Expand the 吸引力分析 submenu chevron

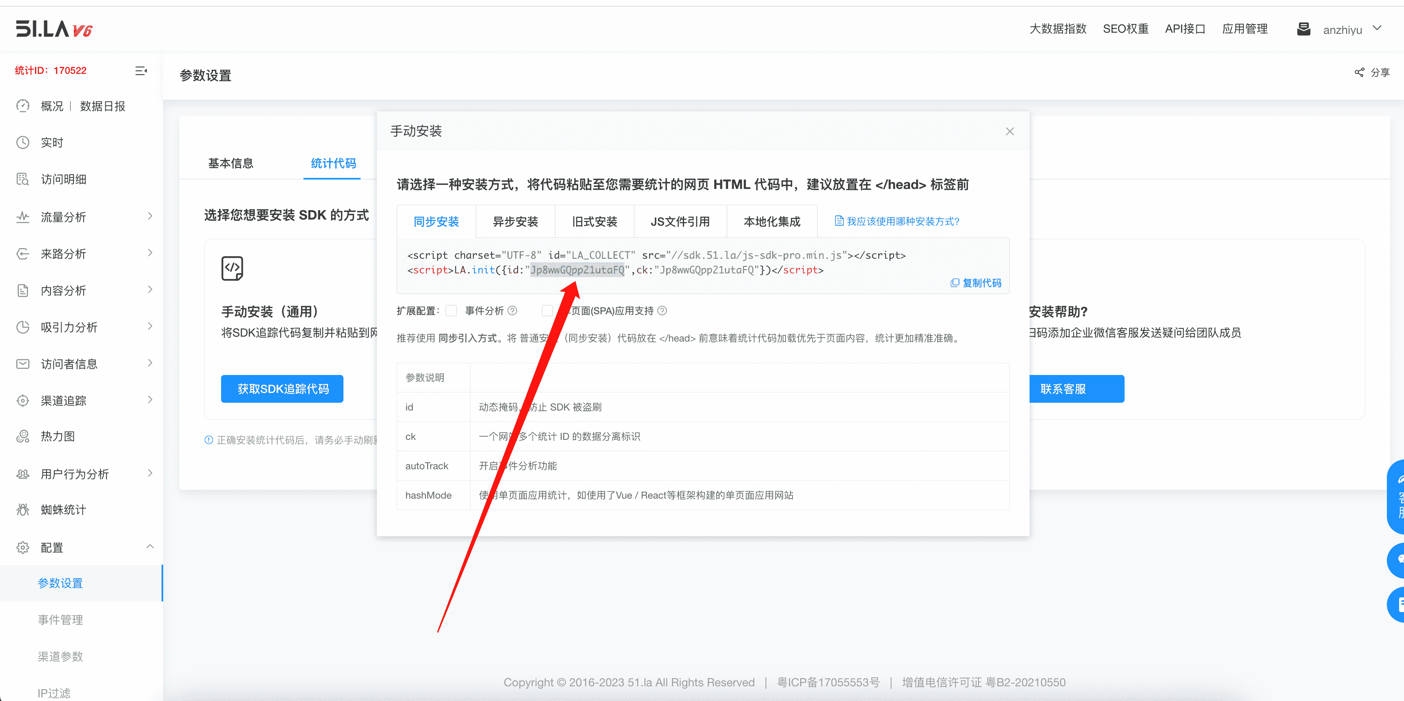click(150, 326)
